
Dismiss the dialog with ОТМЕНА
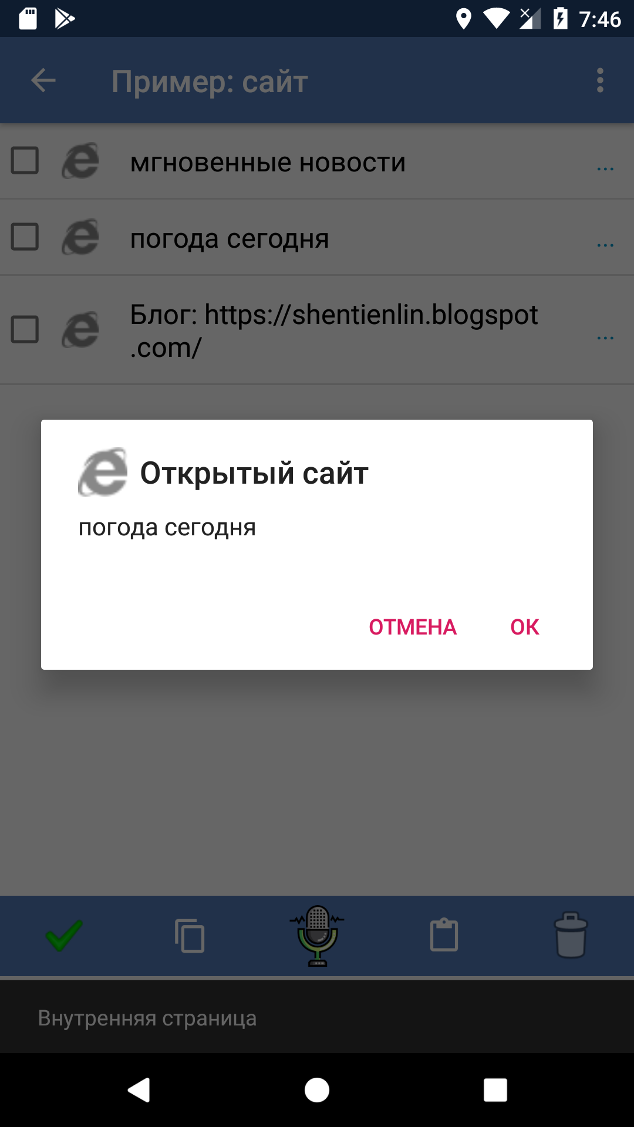pos(413,627)
